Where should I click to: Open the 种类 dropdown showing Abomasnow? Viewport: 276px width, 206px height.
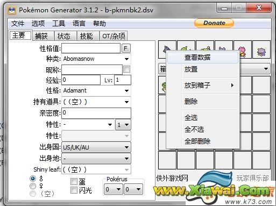96,59
